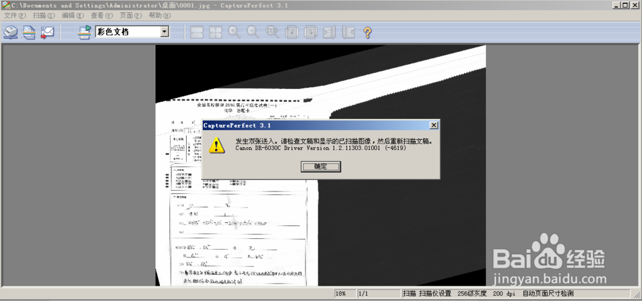Open the 彩色文档 job dropdown
Screen dimensions: 642x301
pyautogui.click(x=164, y=32)
